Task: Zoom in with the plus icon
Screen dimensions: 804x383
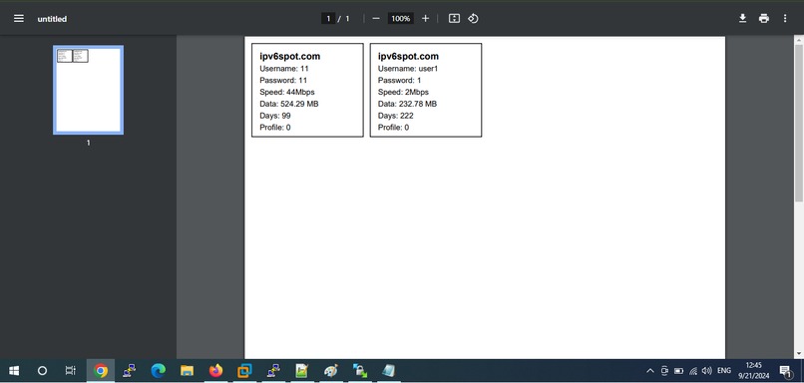Action: [x=425, y=19]
